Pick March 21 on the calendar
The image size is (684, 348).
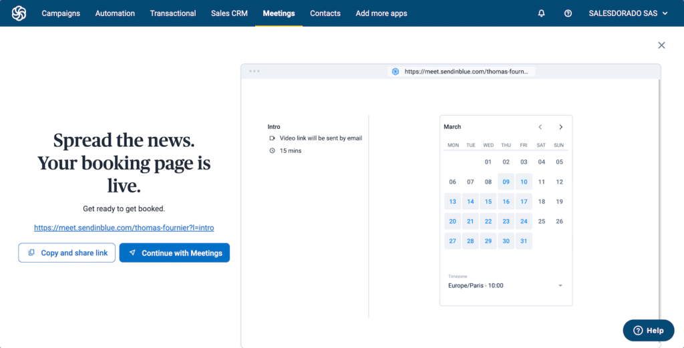click(470, 221)
